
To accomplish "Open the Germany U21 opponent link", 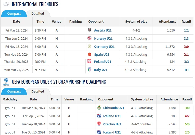I will [x=104, y=47].
